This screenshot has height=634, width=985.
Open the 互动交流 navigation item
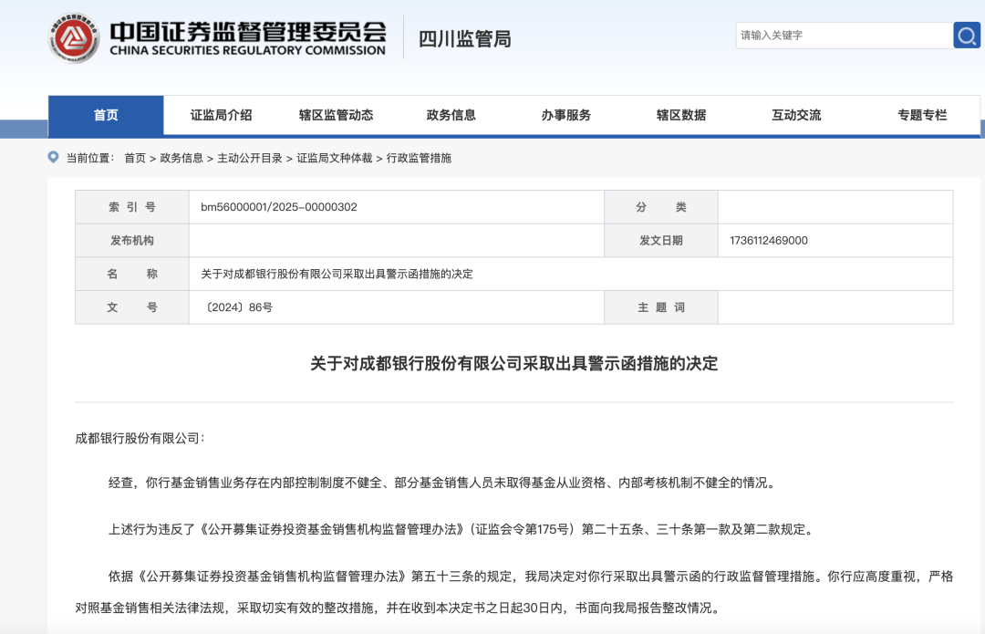[x=795, y=115]
